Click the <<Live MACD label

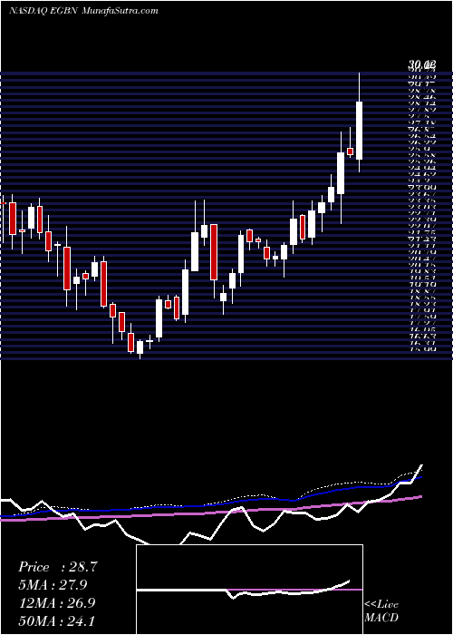(381, 611)
